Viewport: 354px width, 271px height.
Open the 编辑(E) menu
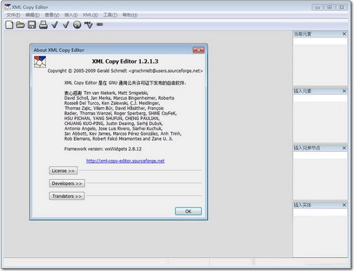32,15
